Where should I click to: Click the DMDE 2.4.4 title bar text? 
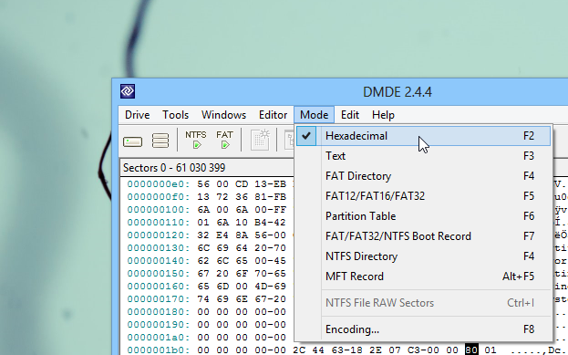[x=397, y=92]
